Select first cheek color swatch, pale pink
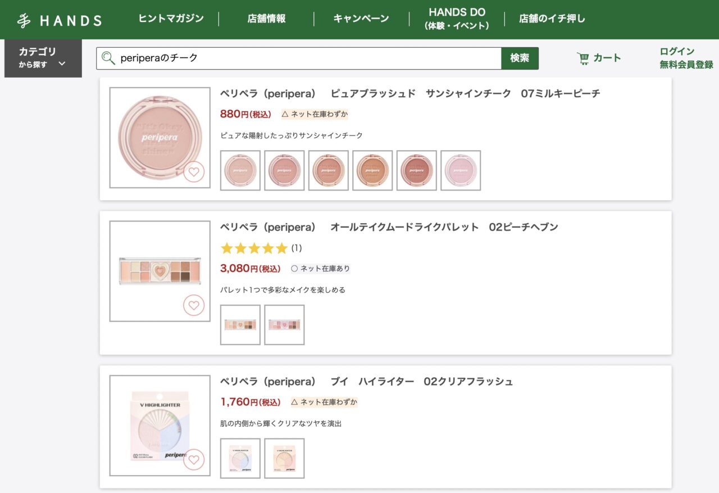 point(240,170)
